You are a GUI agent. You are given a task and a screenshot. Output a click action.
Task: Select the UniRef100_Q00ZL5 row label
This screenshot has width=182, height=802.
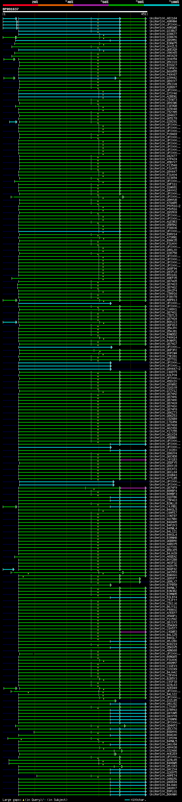(x=163, y=46)
